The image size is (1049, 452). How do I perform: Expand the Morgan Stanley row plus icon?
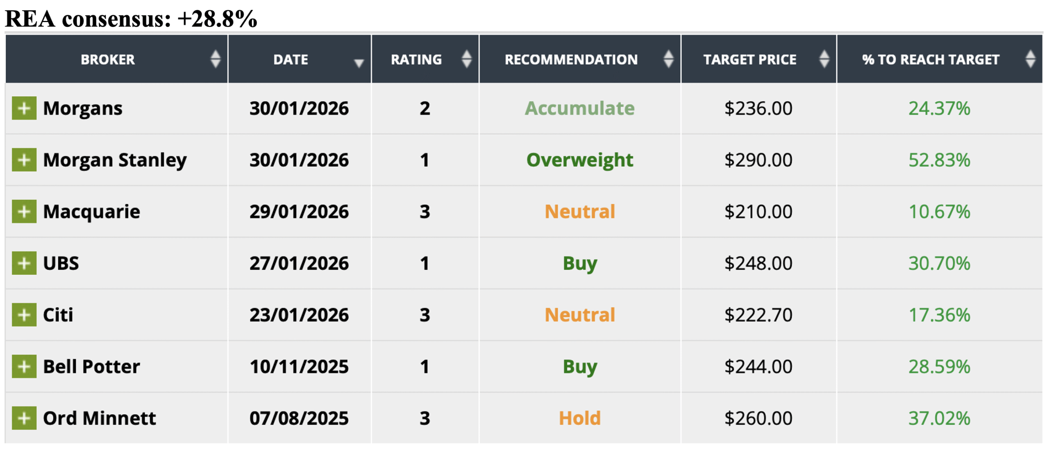coord(24,160)
